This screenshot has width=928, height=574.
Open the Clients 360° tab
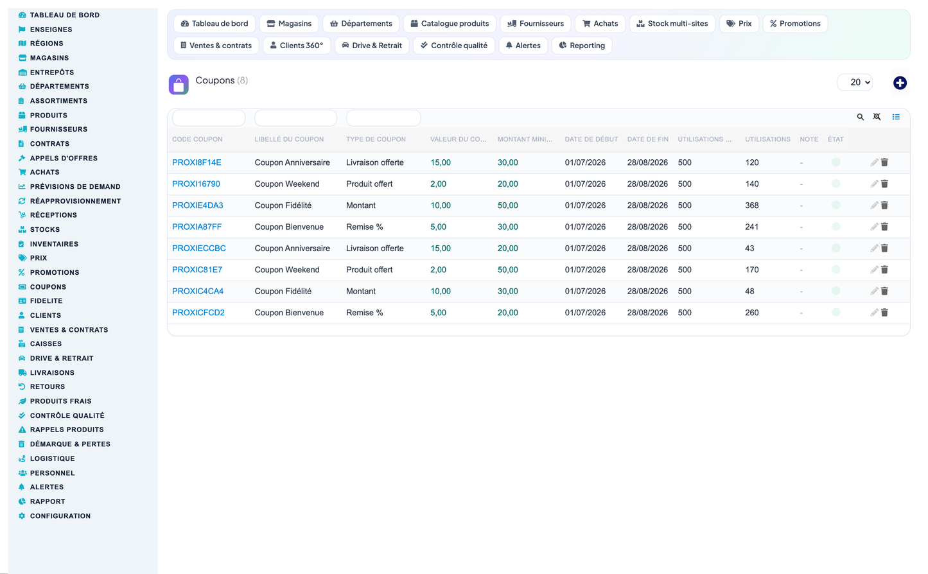297,46
